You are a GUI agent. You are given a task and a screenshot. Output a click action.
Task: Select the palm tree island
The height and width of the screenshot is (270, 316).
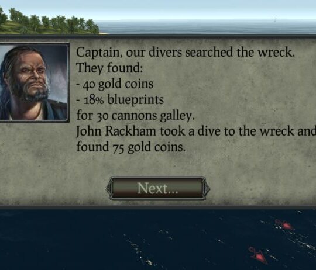(x=49, y=22)
